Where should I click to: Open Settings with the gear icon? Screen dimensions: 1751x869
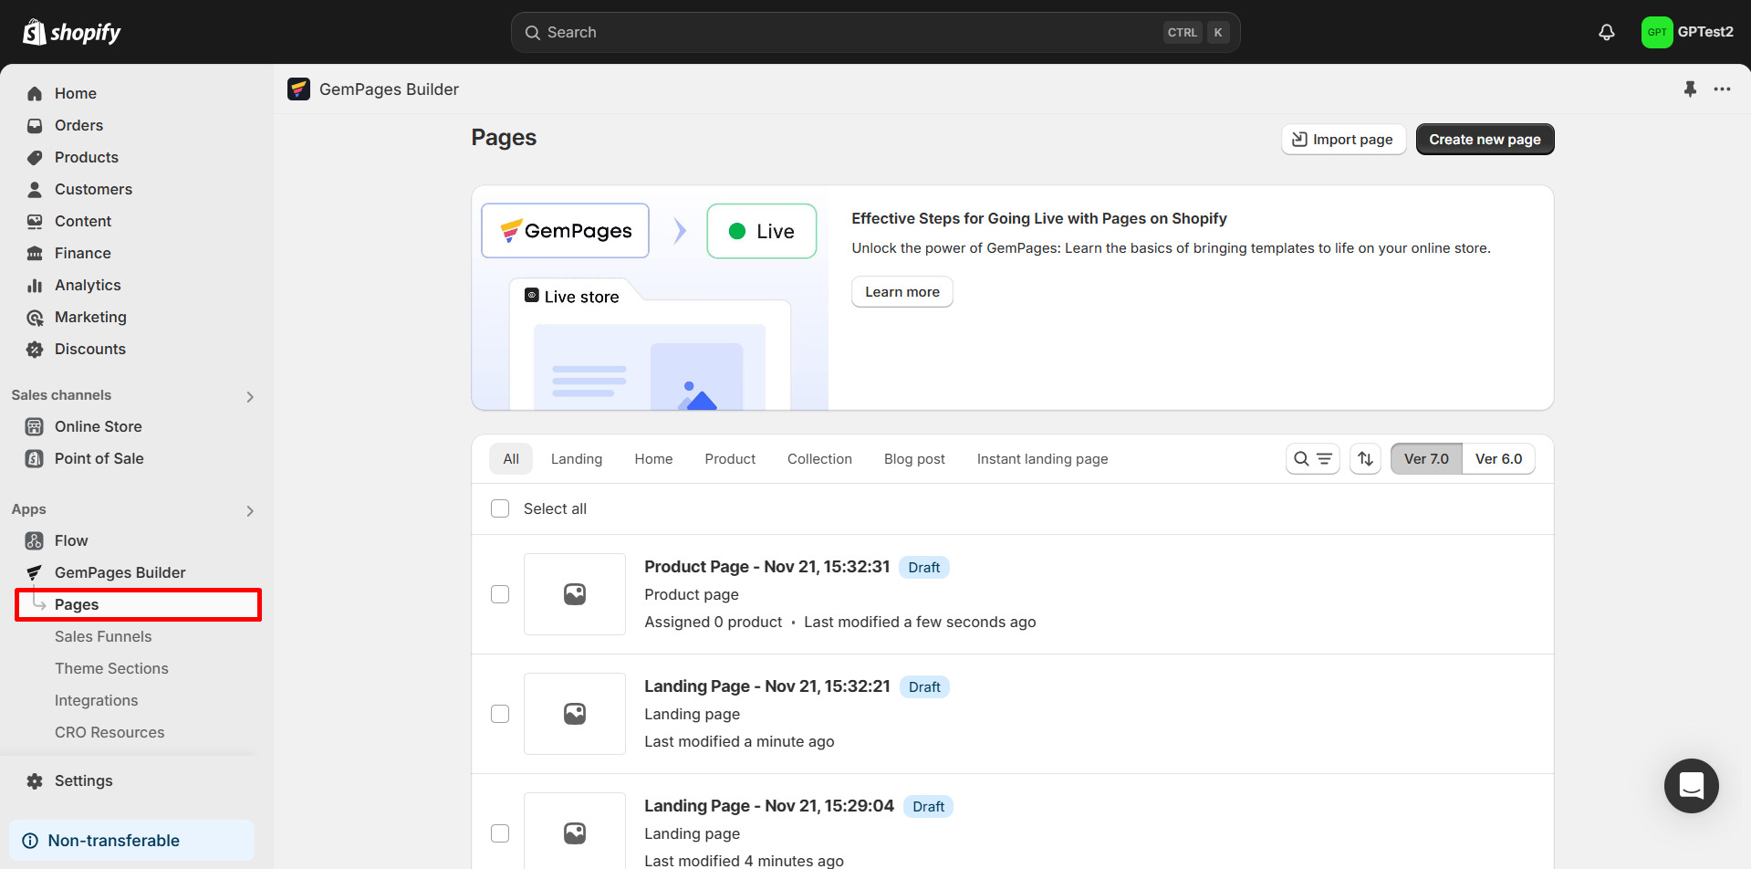[35, 781]
